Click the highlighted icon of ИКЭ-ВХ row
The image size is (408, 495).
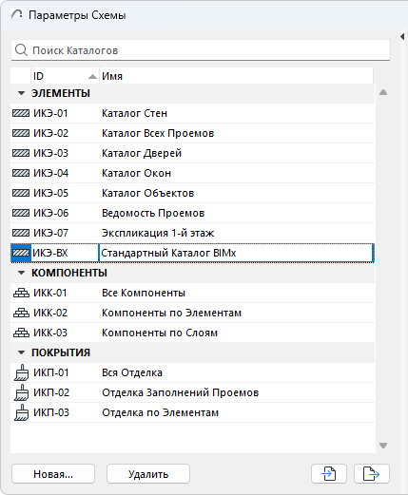21,253
